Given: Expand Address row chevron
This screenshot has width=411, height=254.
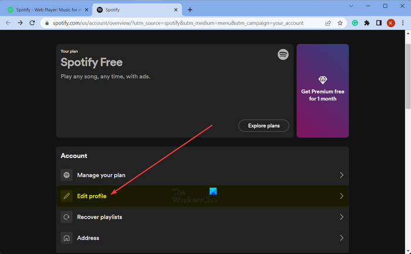Looking at the screenshot, I should pos(342,238).
